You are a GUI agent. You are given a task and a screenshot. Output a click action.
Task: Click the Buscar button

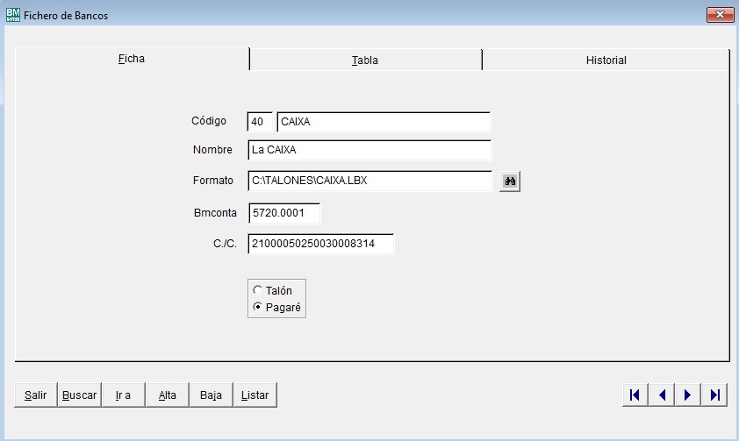pos(80,395)
